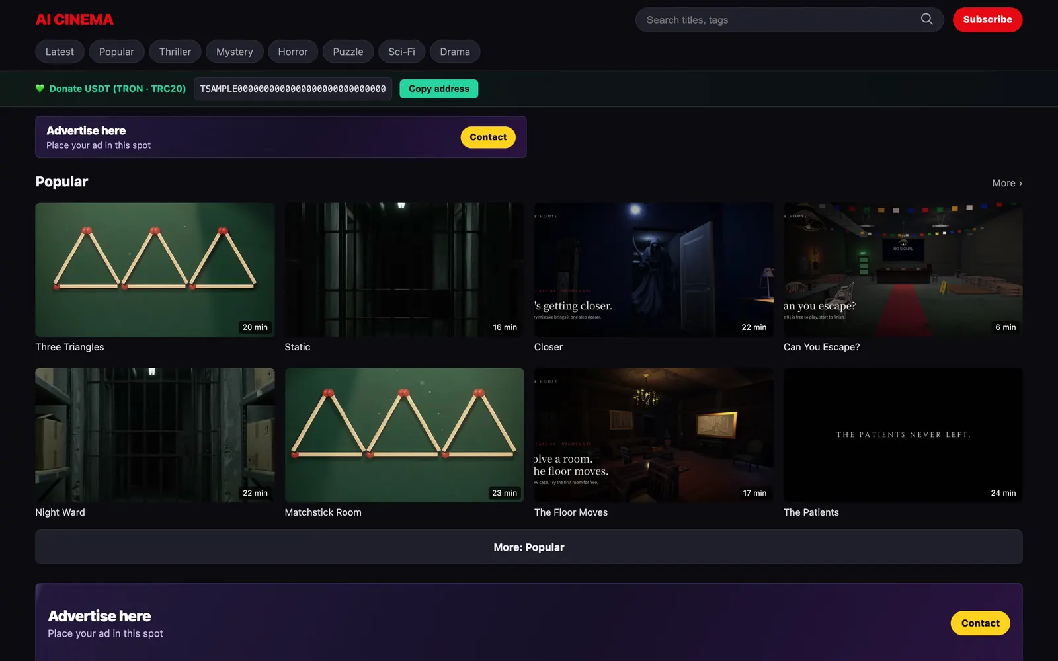Screen dimensions: 1058x661
Task: Click the Night Ward title text
Action: tap(60, 512)
